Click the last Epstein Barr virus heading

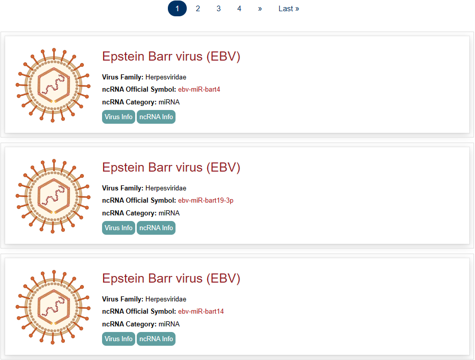click(x=171, y=279)
